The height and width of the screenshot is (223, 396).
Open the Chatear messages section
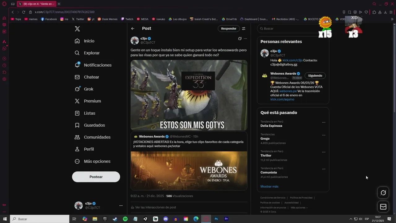pos(87,77)
